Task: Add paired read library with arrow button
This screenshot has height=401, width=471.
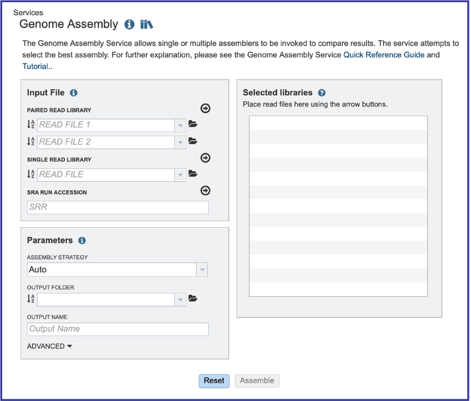Action: click(205, 108)
